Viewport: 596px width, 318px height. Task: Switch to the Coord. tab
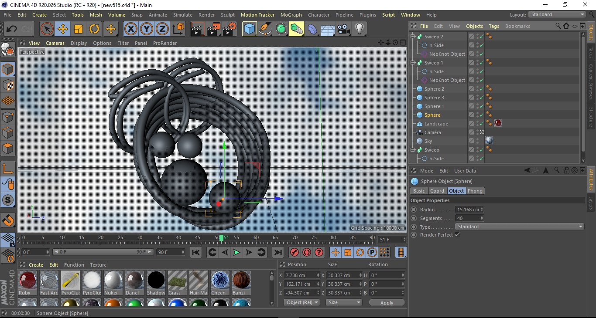[438, 191]
